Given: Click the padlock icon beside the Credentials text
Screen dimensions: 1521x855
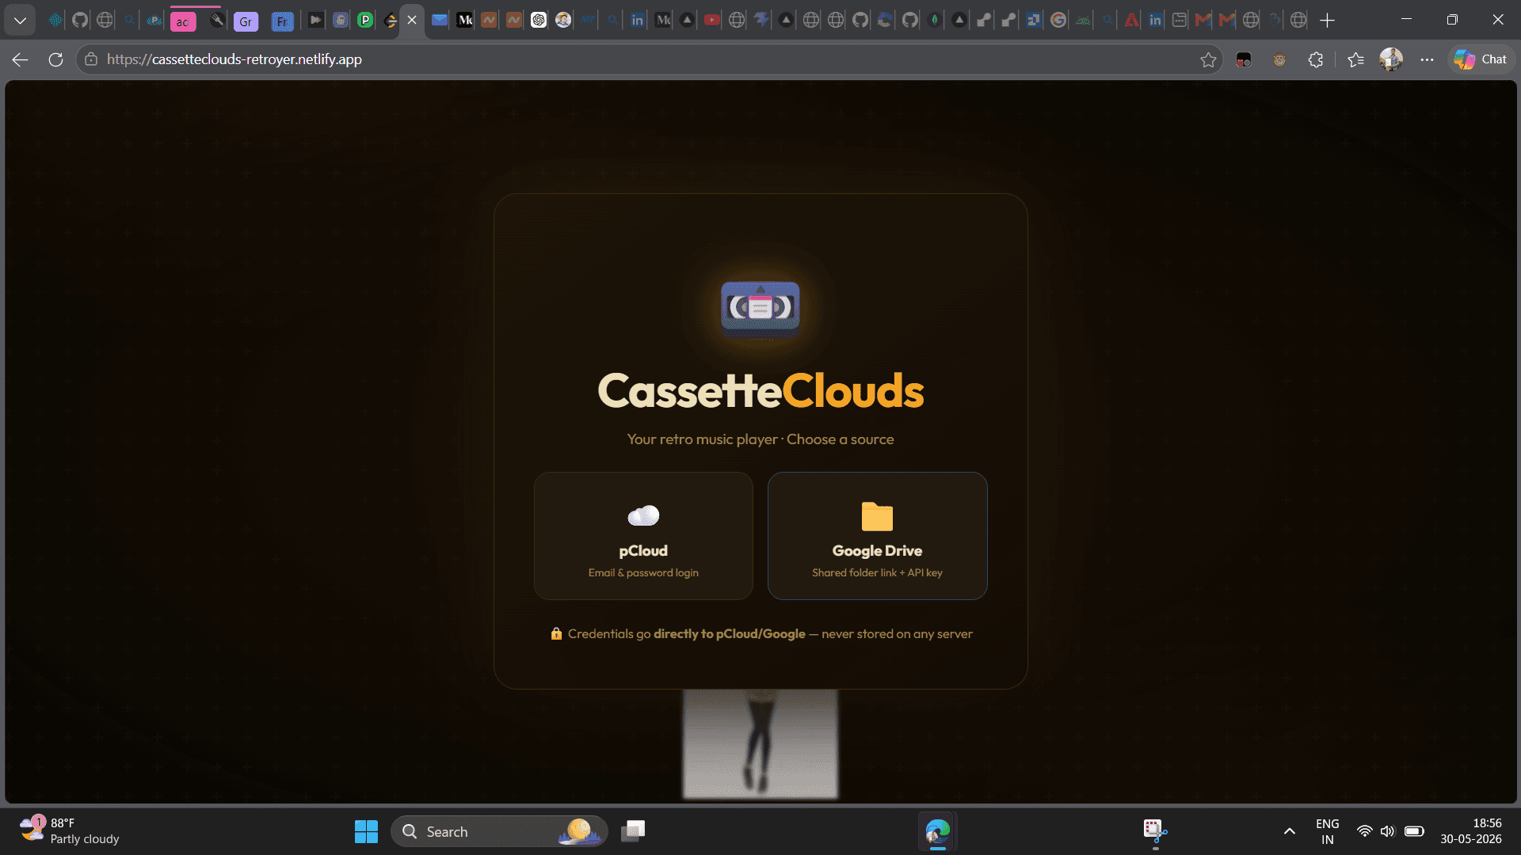Looking at the screenshot, I should click(x=556, y=634).
